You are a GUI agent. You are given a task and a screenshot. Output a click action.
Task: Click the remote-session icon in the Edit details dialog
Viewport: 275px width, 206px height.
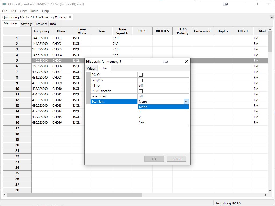pyautogui.click(x=165, y=62)
